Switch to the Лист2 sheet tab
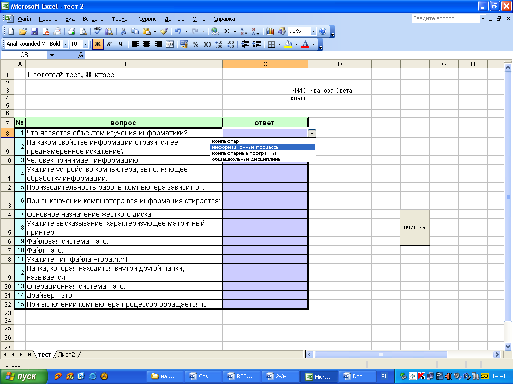This screenshot has width=513, height=384. point(67,354)
